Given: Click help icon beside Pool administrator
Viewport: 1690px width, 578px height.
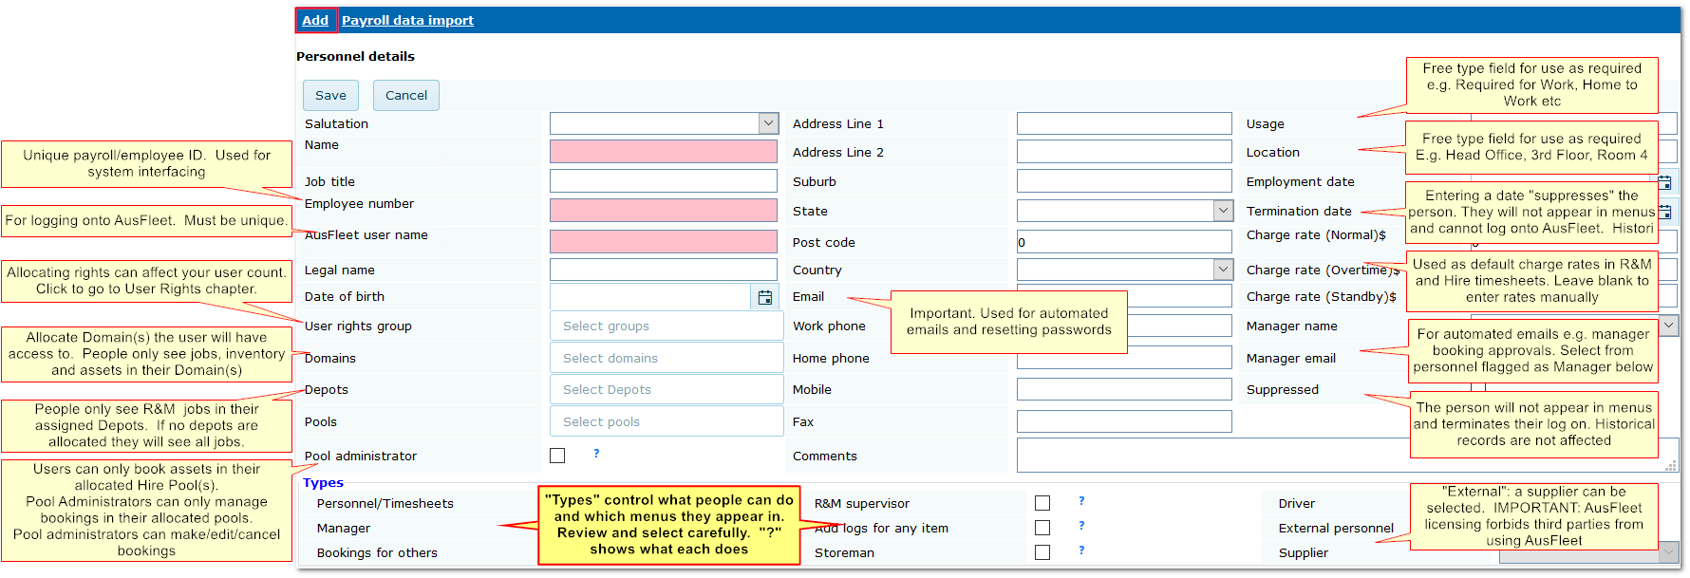Looking at the screenshot, I should pos(596,454).
